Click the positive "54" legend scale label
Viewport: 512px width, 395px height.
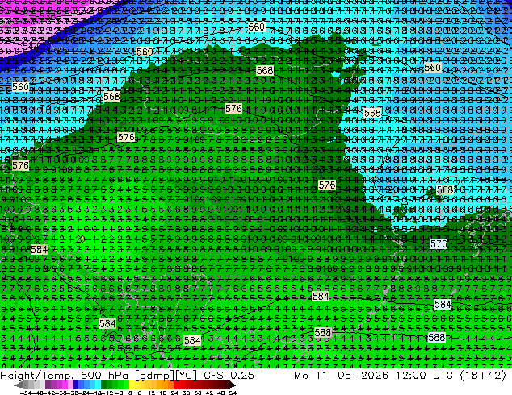(x=233, y=393)
